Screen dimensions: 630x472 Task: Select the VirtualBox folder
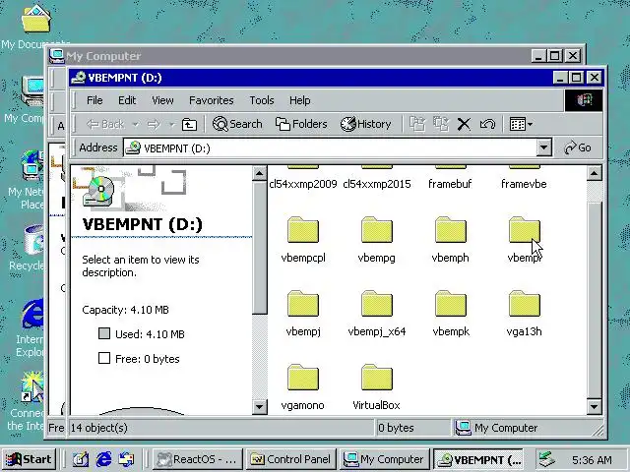tap(376, 387)
